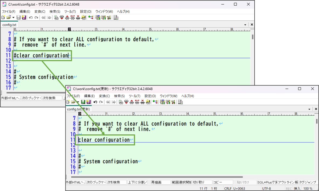Open ウィンドウ(W) menu in front window

pyautogui.click(x=168, y=96)
